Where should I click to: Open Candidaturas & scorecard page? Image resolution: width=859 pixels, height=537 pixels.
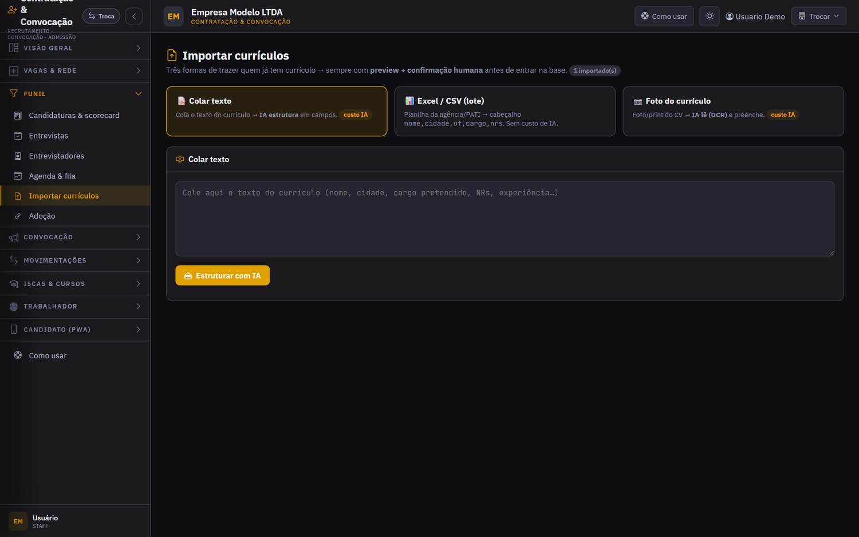click(75, 116)
